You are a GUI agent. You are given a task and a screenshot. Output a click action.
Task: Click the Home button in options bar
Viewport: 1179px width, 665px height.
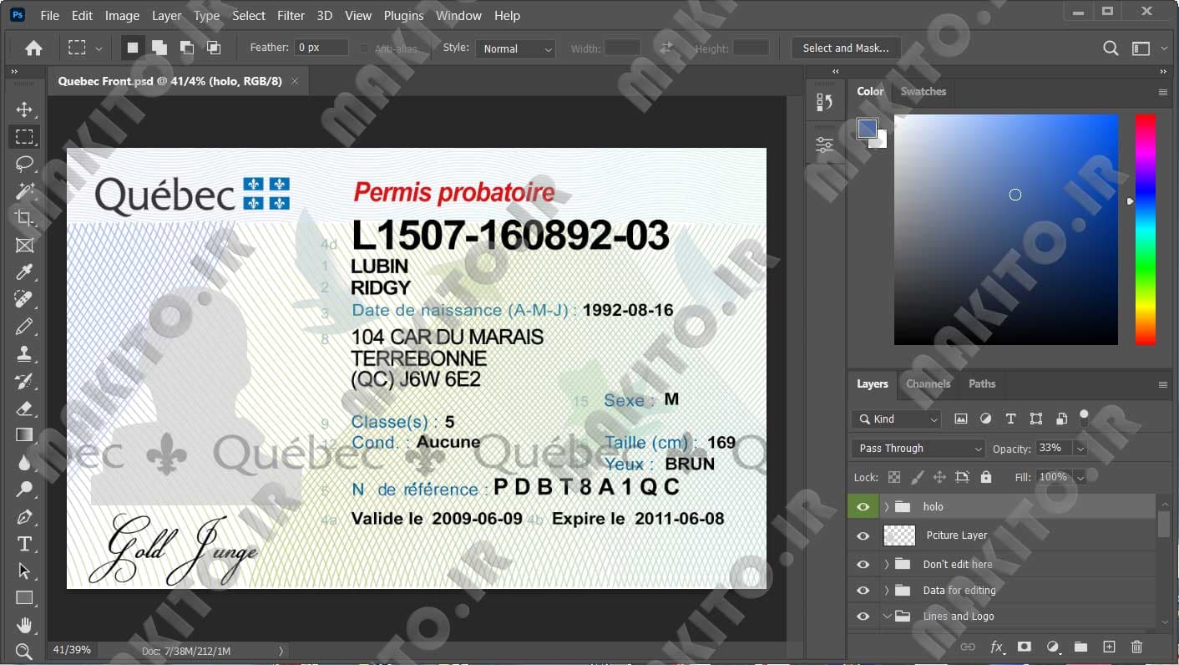coord(33,48)
